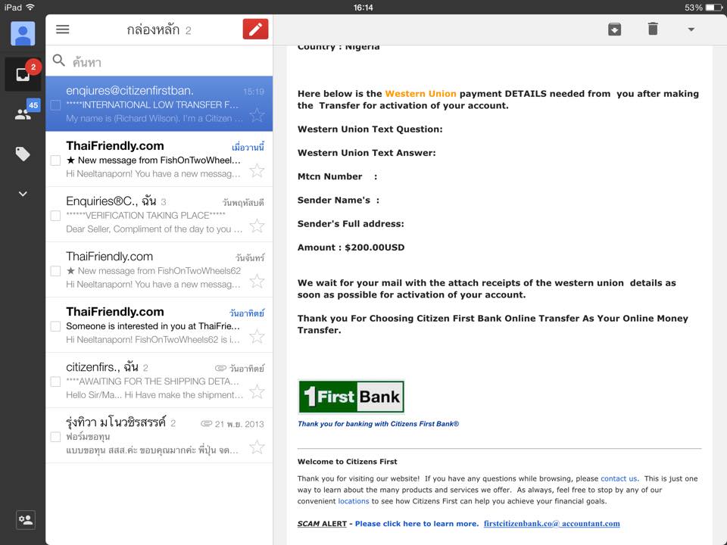Star the AWAITING FOR THE SHIPPING email
The height and width of the screenshot is (545, 727).
257,391
